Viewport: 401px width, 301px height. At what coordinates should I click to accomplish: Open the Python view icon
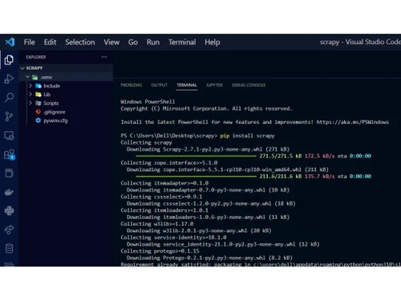point(9,211)
